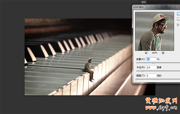Zoom out the USM preview with minus icon
The image size is (180, 114).
[x=146, y=53]
